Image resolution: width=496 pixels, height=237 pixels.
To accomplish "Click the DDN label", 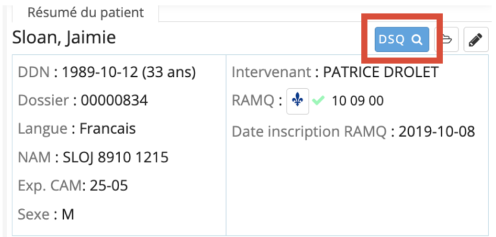I will (x=34, y=72).
